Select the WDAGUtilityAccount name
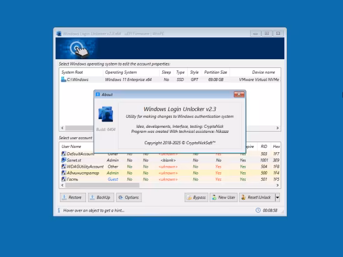Viewport: 343px width, 257px height. coord(85,167)
